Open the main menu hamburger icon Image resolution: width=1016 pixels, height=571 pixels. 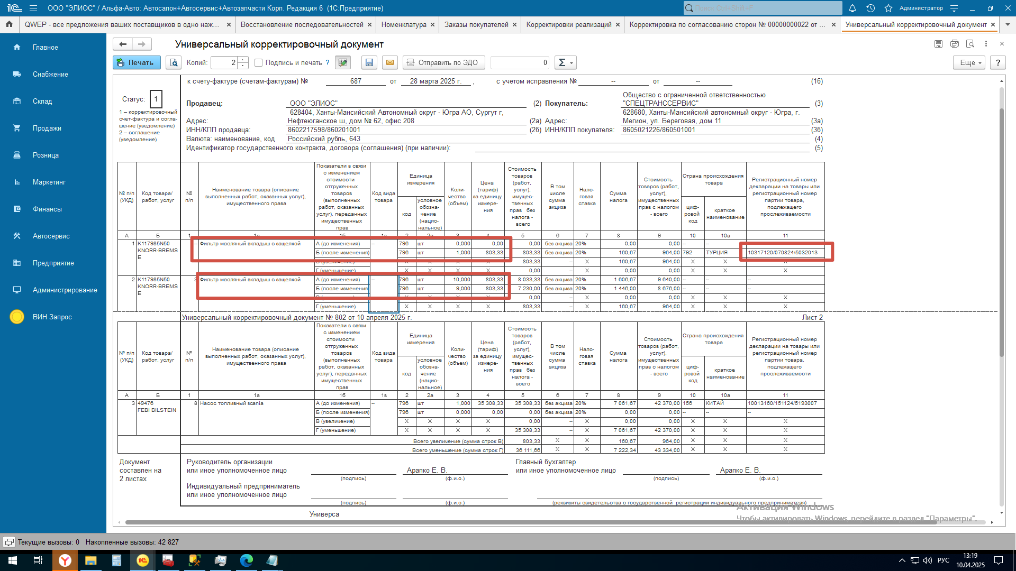(33, 8)
